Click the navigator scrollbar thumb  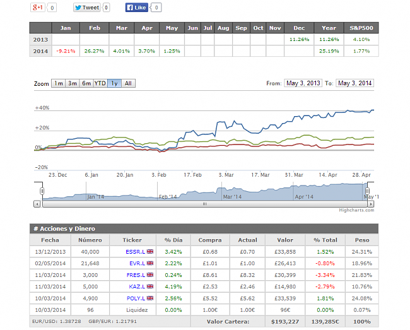(x=205, y=204)
